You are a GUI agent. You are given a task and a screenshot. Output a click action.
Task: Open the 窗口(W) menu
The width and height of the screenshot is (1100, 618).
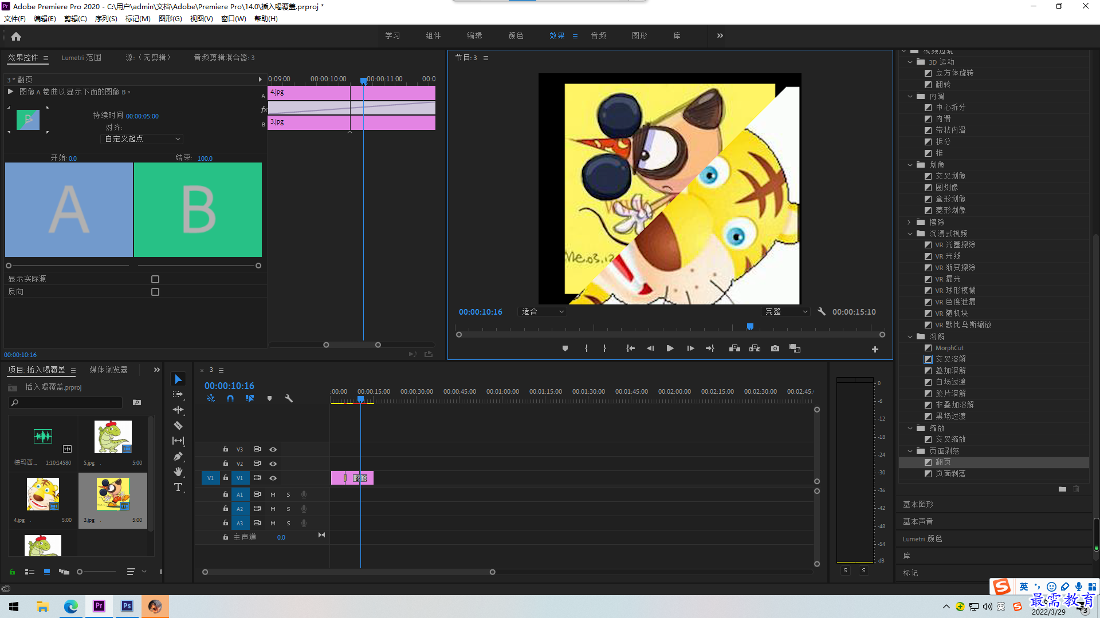[233, 19]
